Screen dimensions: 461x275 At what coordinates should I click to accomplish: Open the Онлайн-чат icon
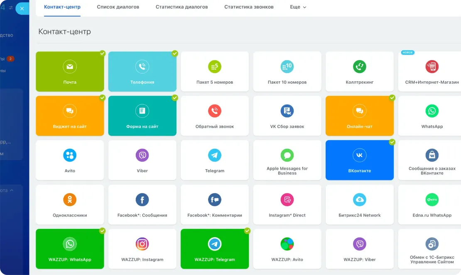tap(360, 111)
